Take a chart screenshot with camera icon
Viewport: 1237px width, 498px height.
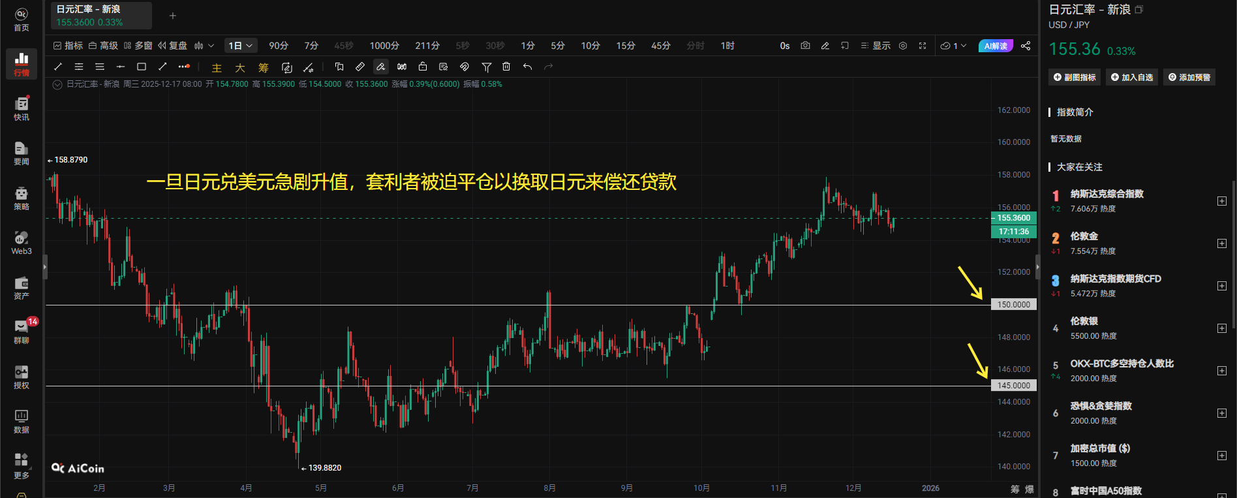[806, 46]
